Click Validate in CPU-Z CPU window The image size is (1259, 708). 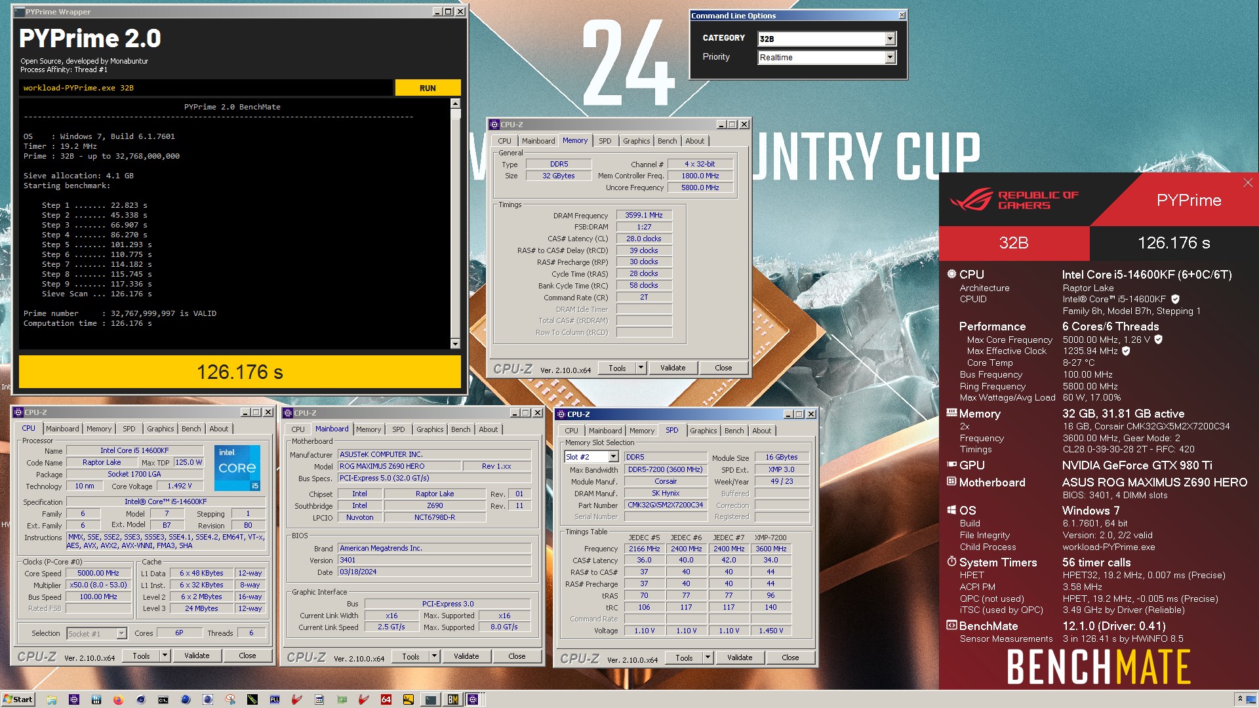point(197,656)
